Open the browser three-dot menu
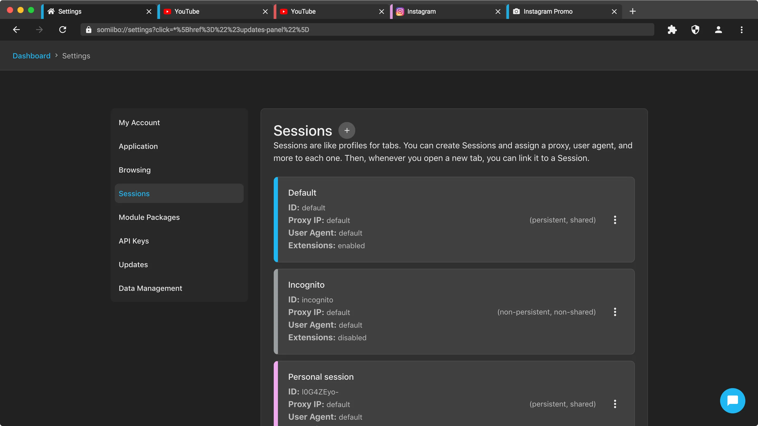 pyautogui.click(x=741, y=30)
